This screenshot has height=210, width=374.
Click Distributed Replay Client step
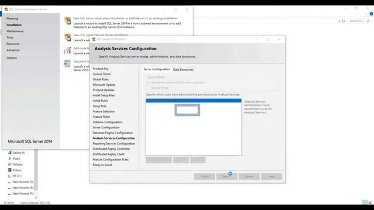click(x=109, y=154)
